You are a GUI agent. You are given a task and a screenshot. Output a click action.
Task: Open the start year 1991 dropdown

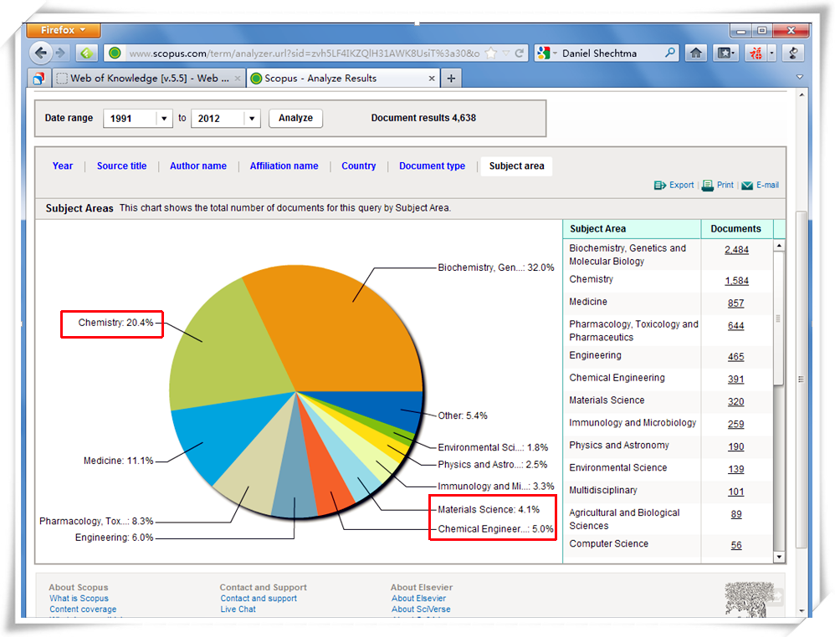[x=164, y=119]
